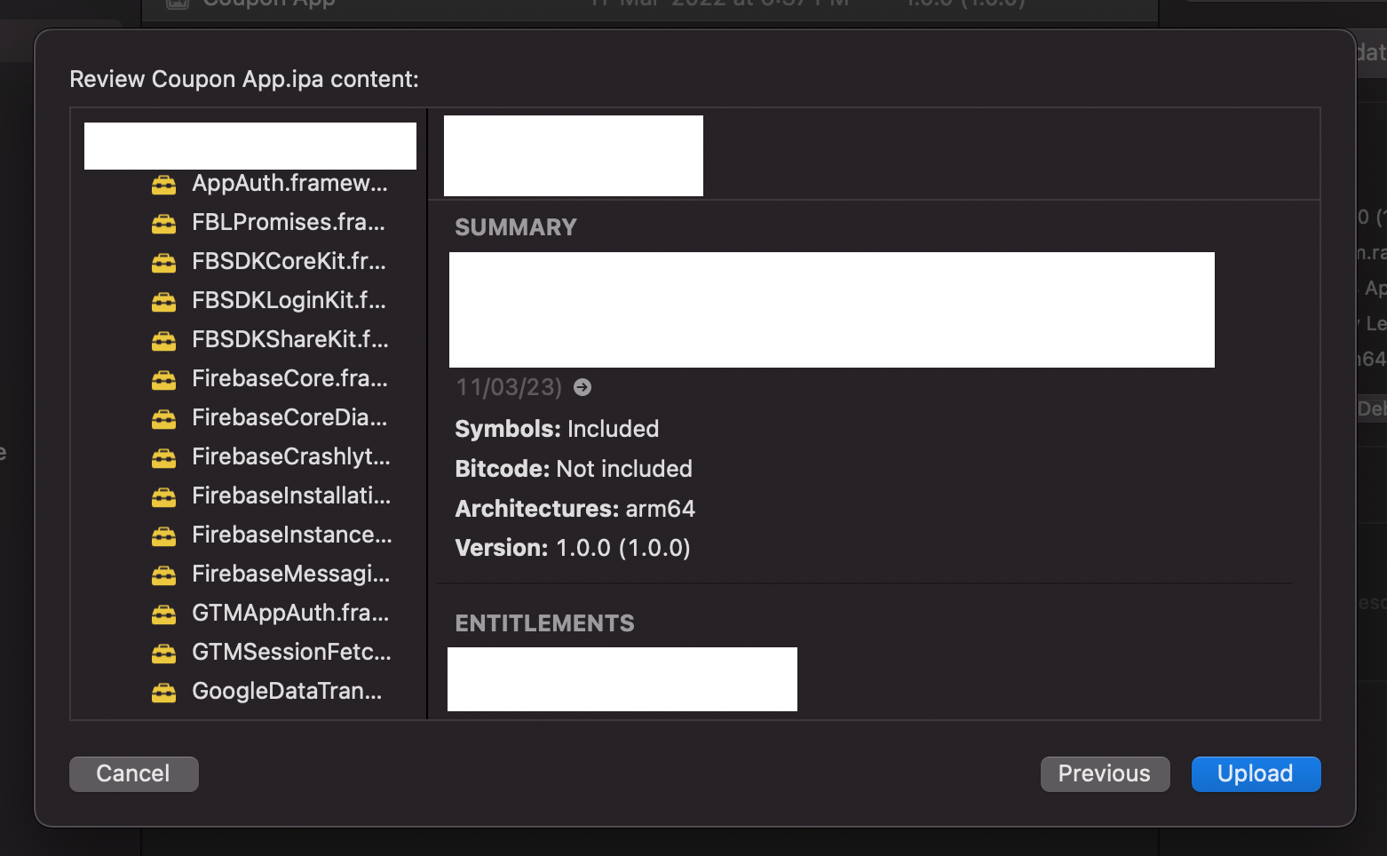The height and width of the screenshot is (856, 1387).
Task: Open the arrow link next to 11/03/23
Action: pos(583,387)
